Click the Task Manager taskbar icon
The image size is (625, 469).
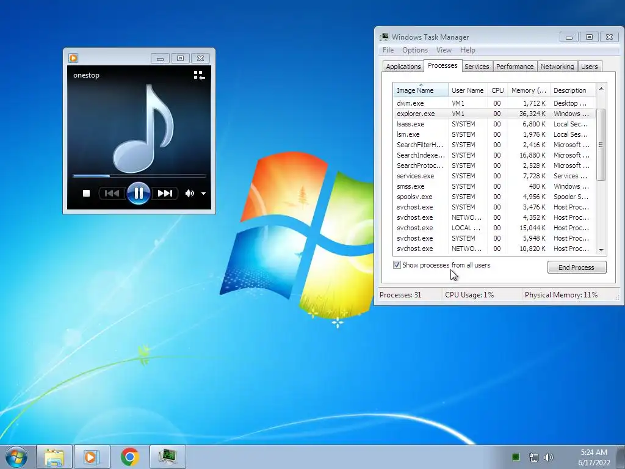tap(168, 457)
